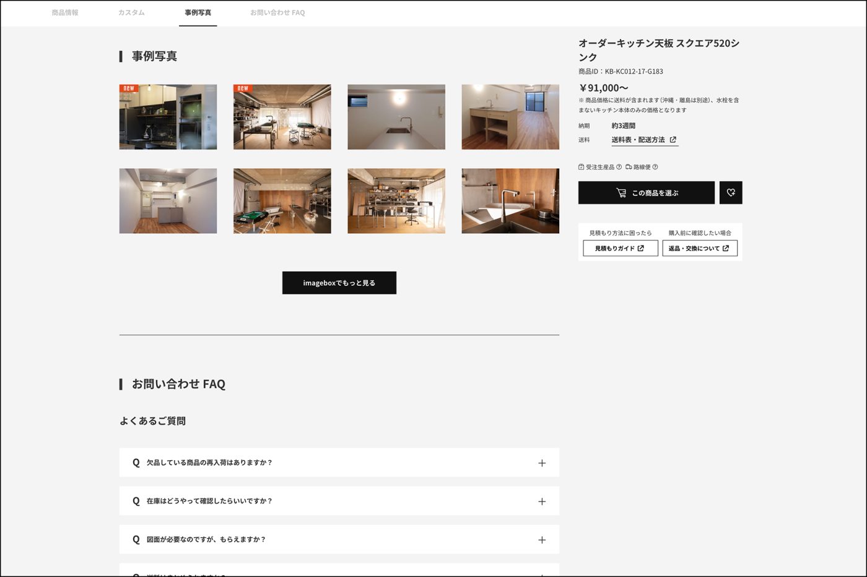Open the 送料表・配送方法 link

click(x=644, y=140)
